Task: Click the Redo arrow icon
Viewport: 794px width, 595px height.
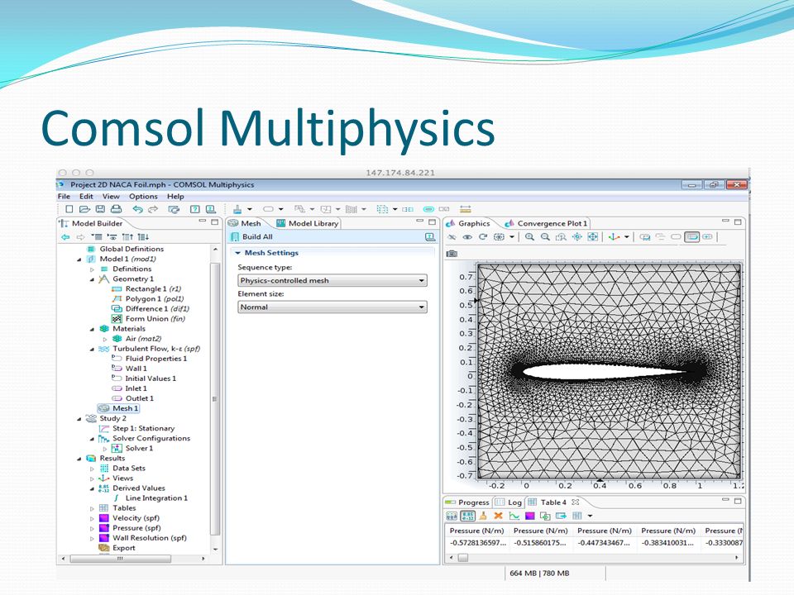Action: pyautogui.click(x=153, y=209)
